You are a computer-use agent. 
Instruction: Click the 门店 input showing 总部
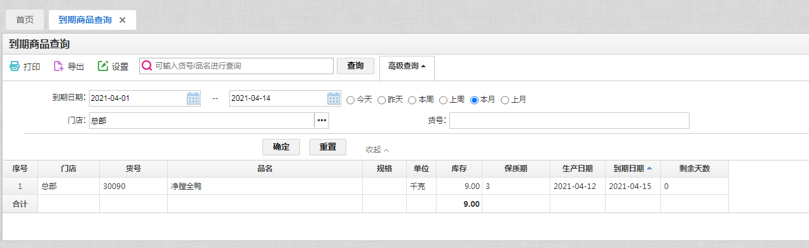click(x=201, y=121)
